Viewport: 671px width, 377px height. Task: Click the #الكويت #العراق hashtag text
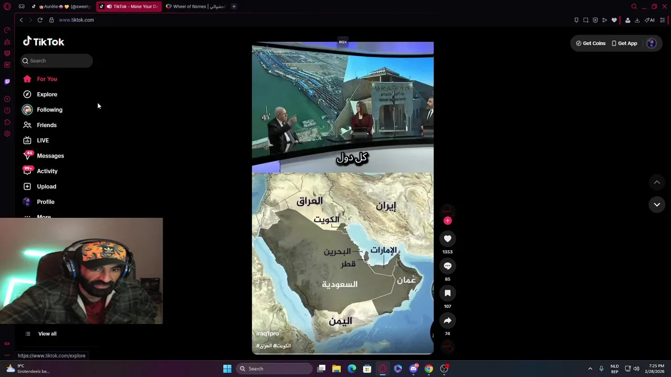(273, 346)
